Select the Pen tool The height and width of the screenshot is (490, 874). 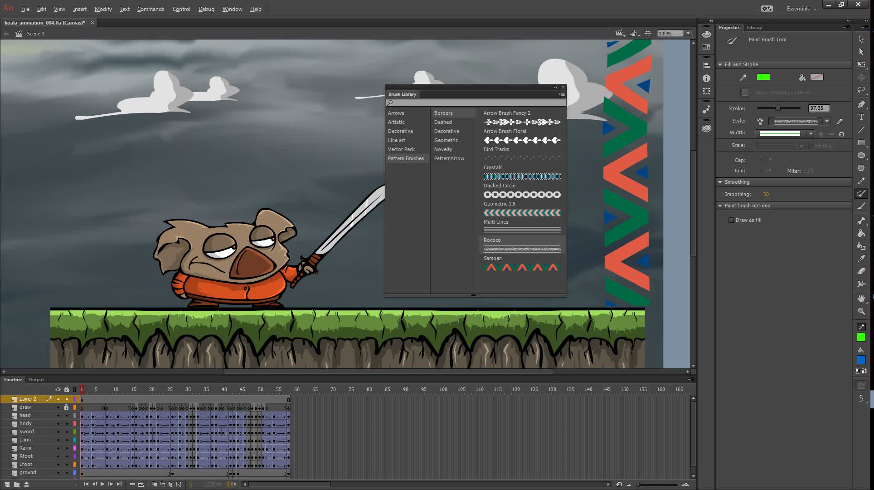(x=861, y=104)
